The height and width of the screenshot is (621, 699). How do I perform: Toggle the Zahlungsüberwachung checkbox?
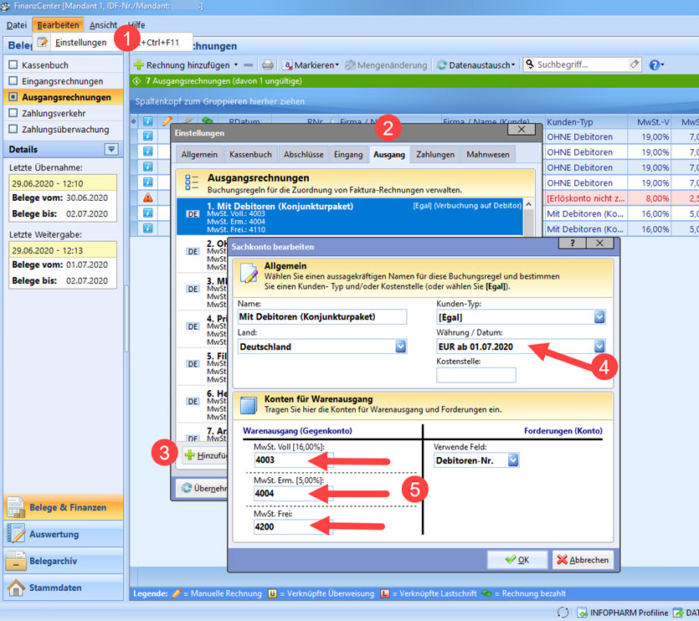coord(13,130)
